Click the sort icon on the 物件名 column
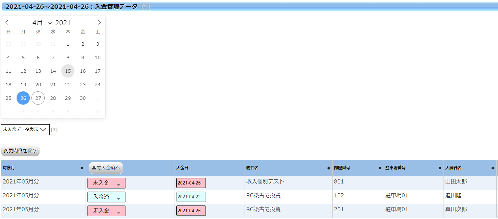The height and width of the screenshot is (219, 498). pos(327,168)
